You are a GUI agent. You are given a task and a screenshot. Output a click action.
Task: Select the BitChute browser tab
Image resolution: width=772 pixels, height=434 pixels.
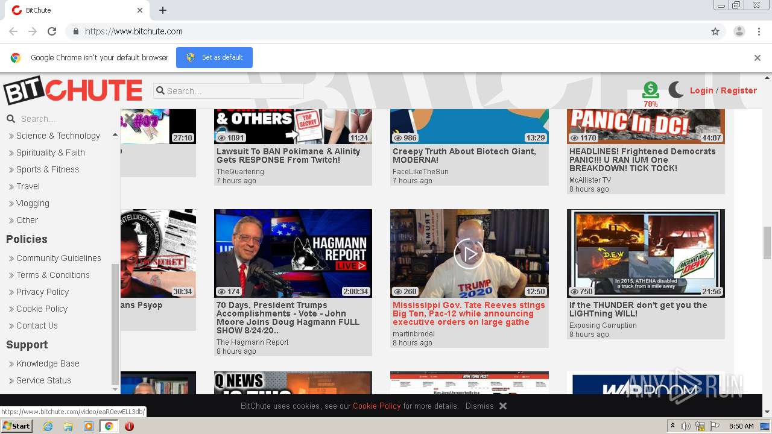pyautogui.click(x=77, y=10)
